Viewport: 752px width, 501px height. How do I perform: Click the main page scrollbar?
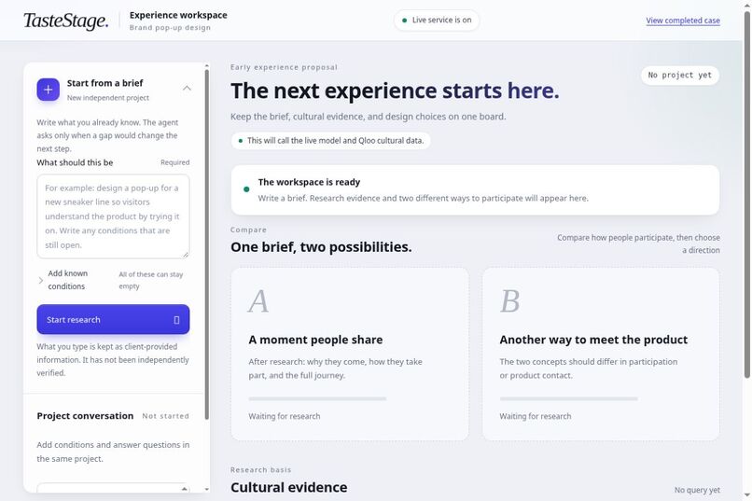coord(746,194)
